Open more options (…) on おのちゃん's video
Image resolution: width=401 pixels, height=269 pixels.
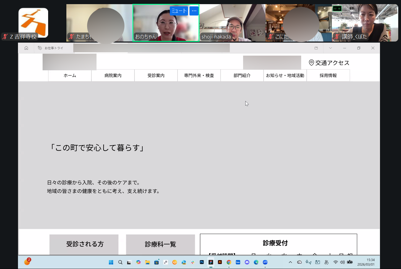[194, 11]
